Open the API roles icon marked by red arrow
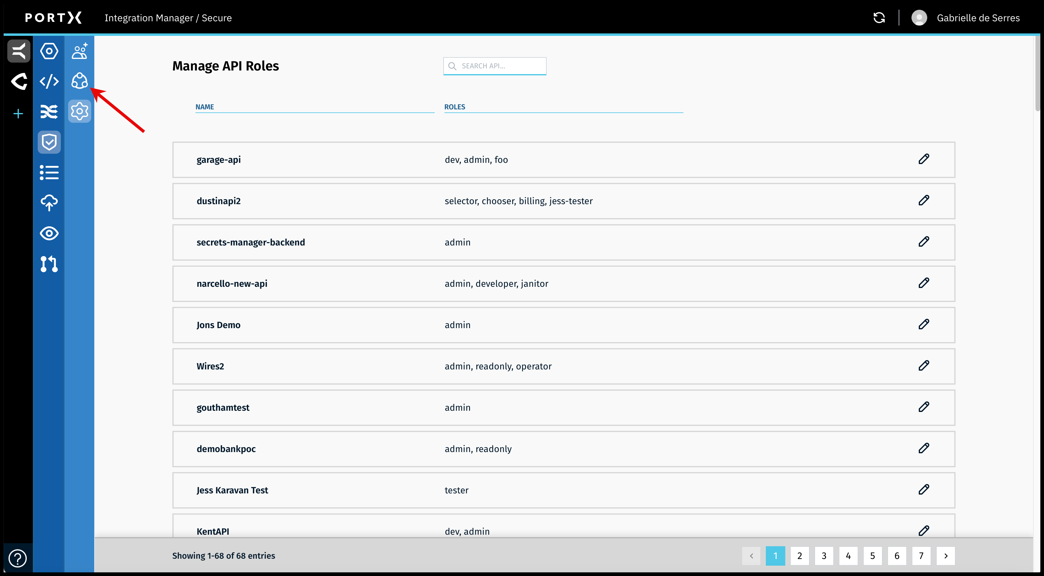Viewport: 1044px width, 576px height. pos(79,81)
